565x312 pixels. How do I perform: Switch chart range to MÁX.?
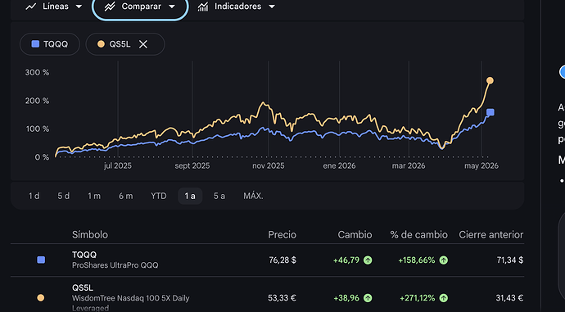click(x=253, y=196)
